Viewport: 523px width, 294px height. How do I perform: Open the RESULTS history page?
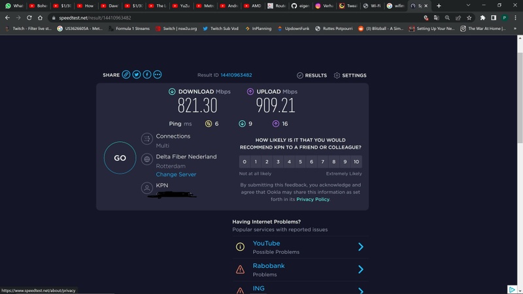click(x=312, y=75)
